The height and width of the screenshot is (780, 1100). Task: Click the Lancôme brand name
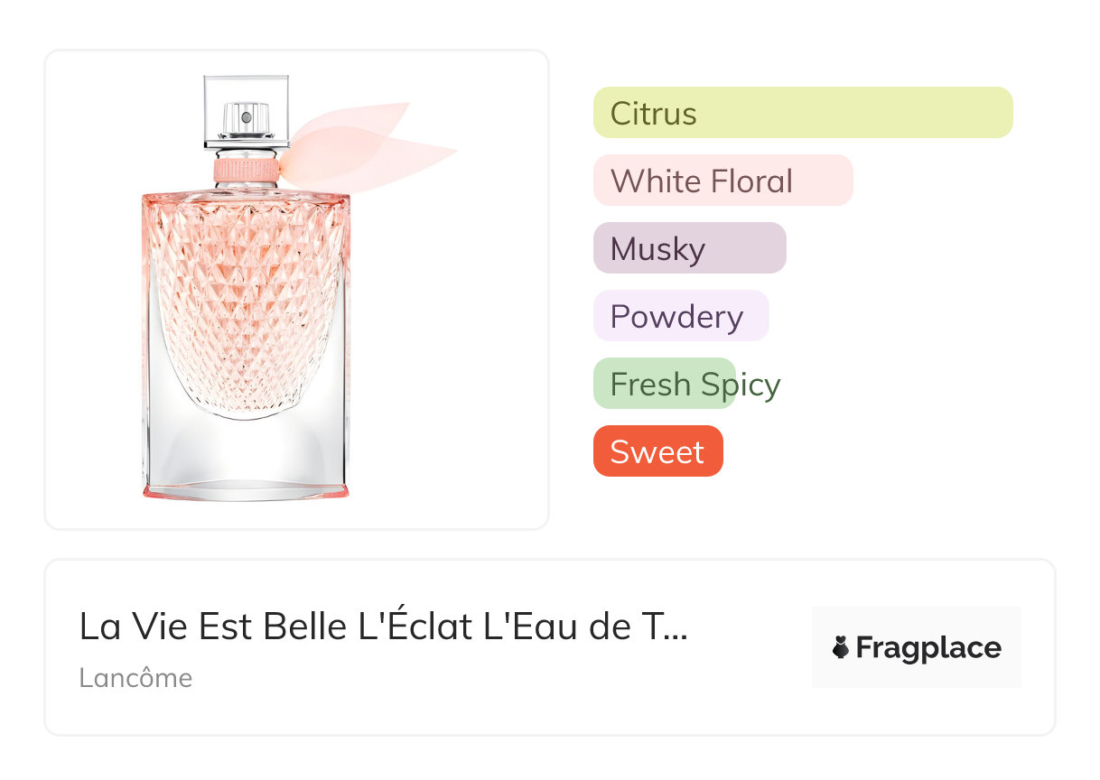coord(135,677)
